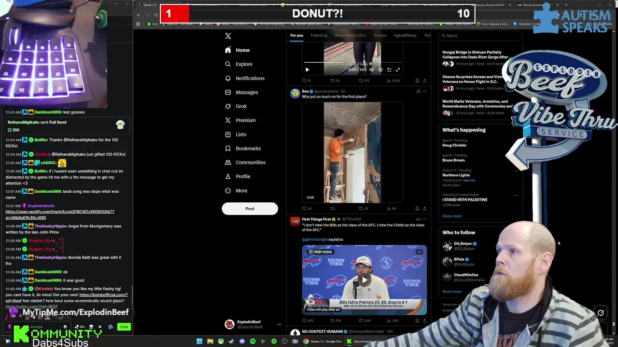Screen dimensions: 618x347
Task: Share Sea's post
Action: click(424, 209)
